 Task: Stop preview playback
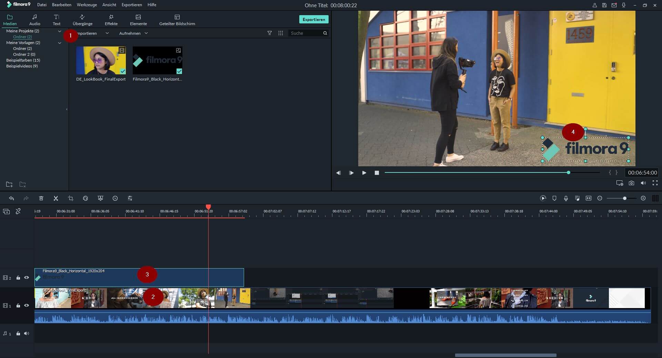click(377, 173)
